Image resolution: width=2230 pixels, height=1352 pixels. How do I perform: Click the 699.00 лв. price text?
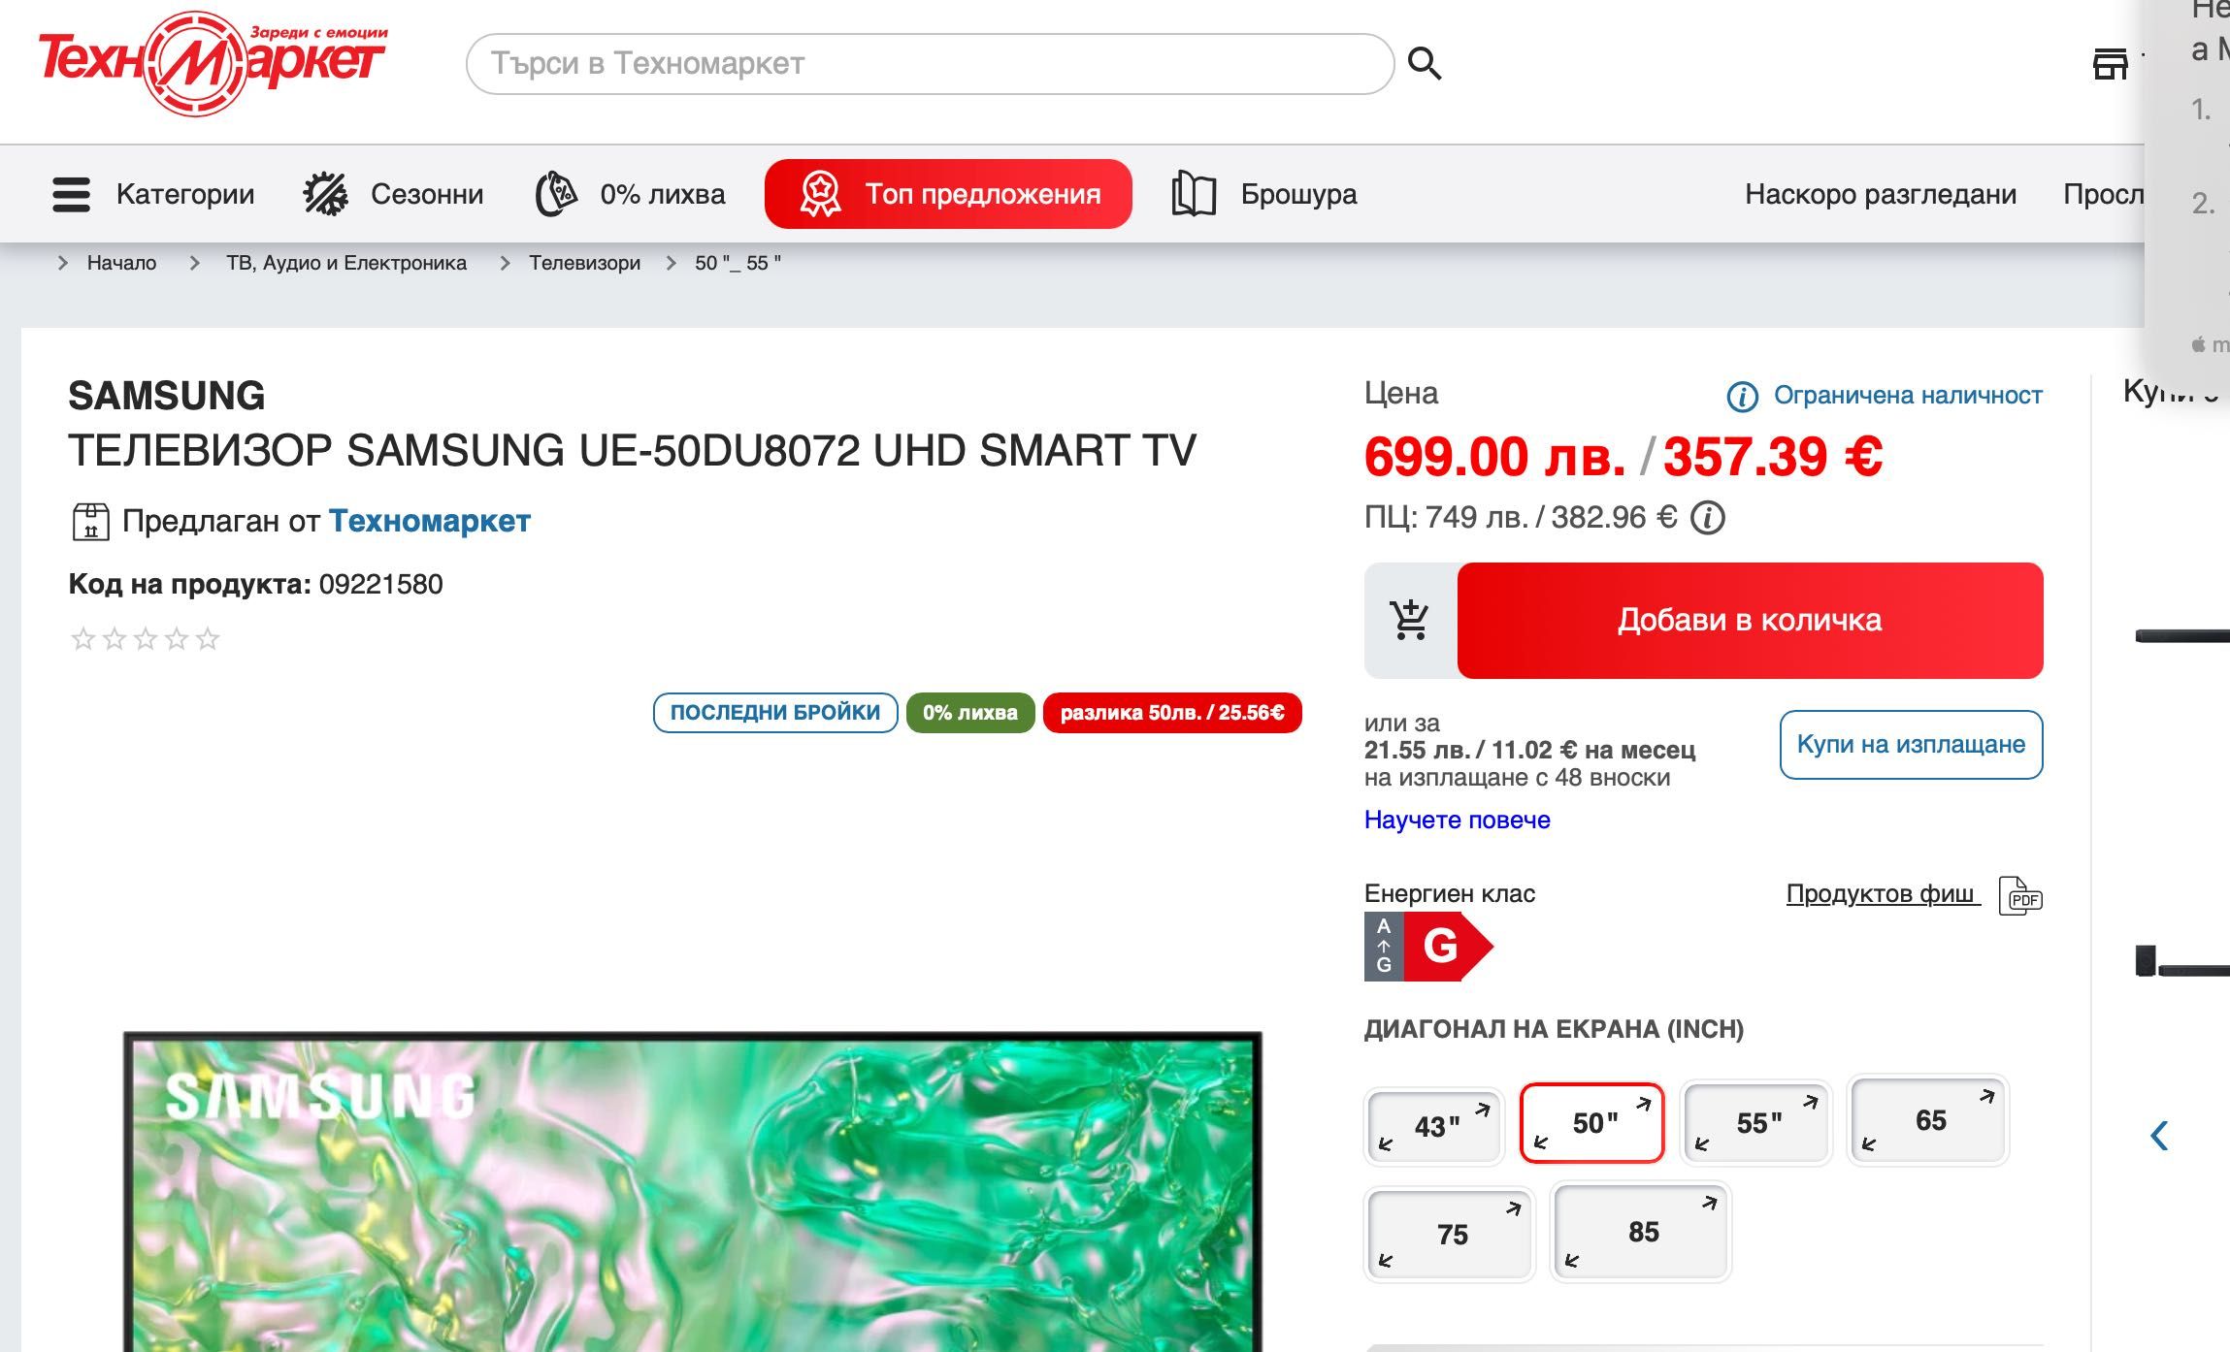(1494, 457)
